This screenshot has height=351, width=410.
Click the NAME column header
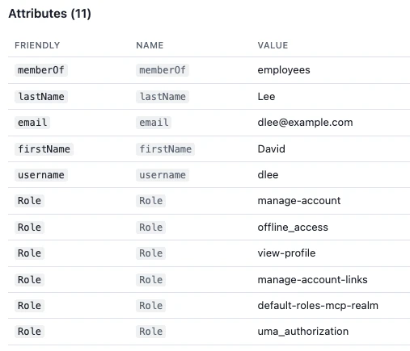[x=150, y=45]
